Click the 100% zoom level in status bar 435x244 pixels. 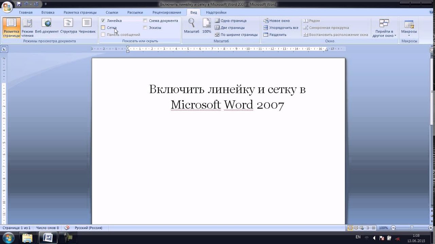(383, 228)
